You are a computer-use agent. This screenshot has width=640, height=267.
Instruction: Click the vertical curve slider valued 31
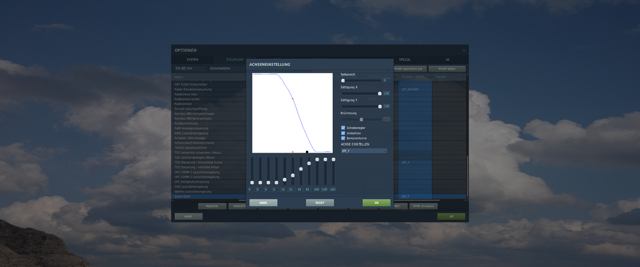[292, 175]
